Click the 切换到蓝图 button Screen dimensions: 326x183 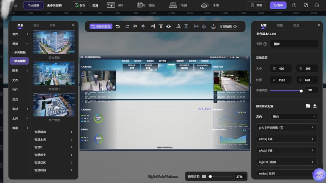(x=101, y=26)
